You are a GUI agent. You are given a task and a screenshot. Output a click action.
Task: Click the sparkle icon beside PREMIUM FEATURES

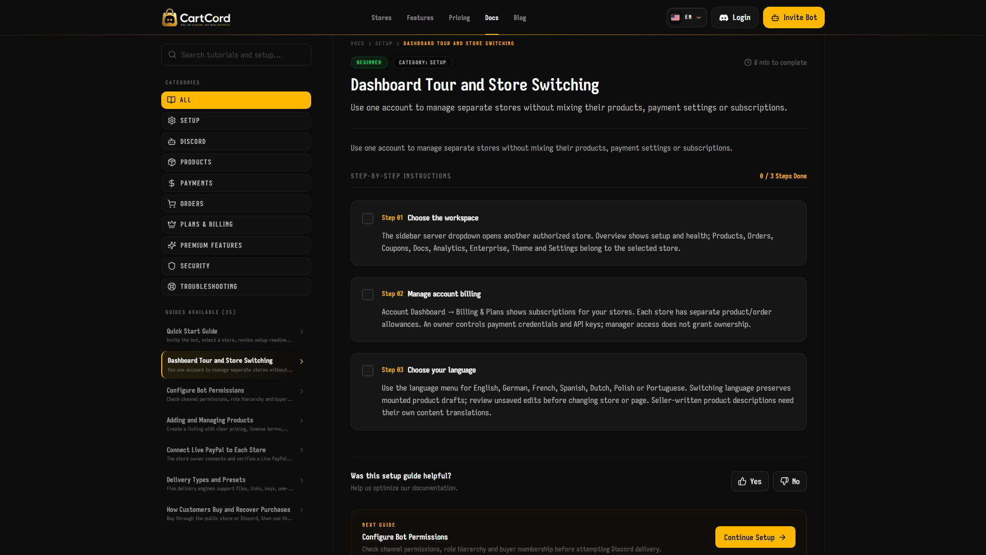click(x=172, y=245)
